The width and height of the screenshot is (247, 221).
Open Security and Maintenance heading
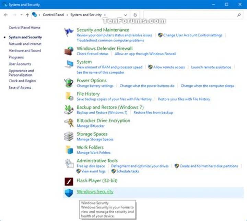[x=103, y=30]
